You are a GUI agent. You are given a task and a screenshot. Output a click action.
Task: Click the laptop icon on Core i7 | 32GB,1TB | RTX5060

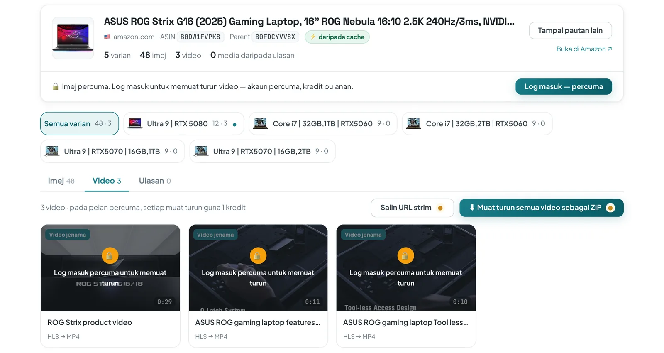pos(261,123)
